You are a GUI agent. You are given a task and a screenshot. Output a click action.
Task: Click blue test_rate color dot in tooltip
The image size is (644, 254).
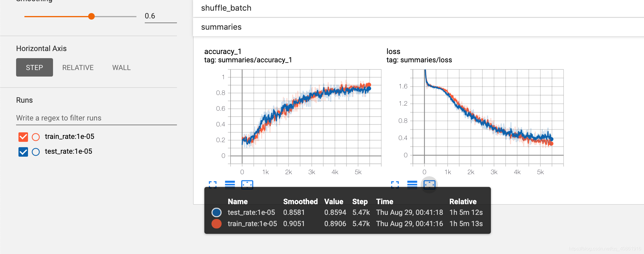coord(217,212)
